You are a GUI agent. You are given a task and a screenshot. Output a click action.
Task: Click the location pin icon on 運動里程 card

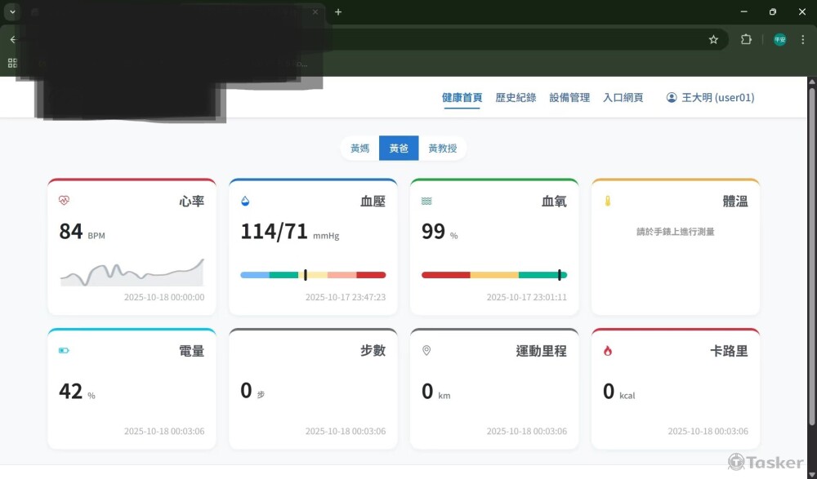425,349
